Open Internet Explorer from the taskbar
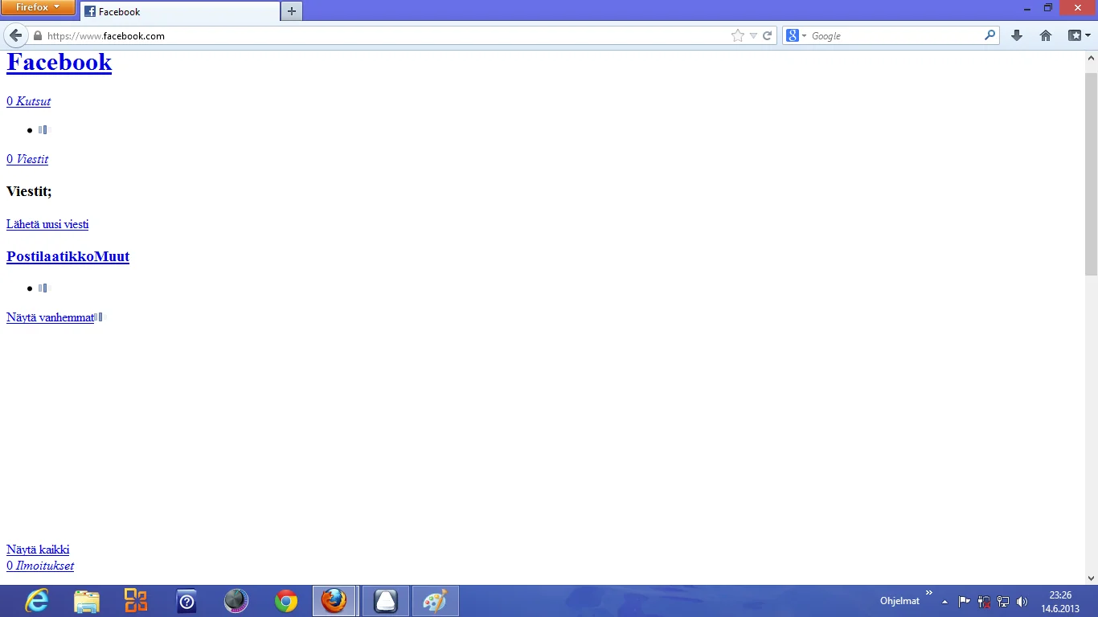 pos(37,601)
